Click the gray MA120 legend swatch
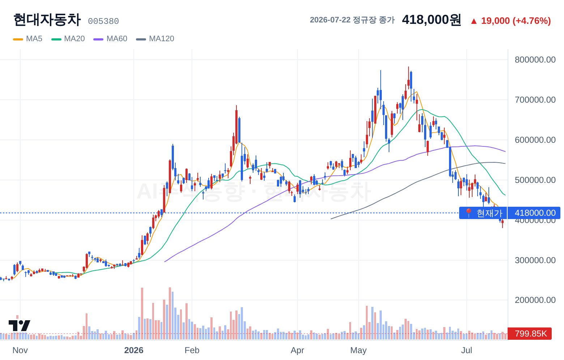The image size is (564, 360). (141, 39)
